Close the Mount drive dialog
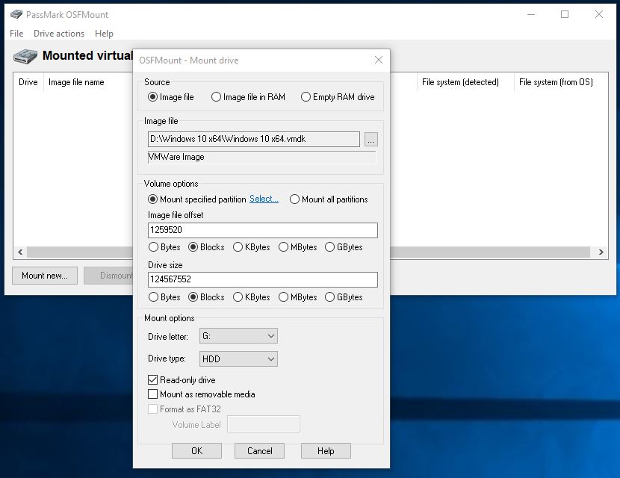This screenshot has width=620, height=478. click(x=379, y=60)
